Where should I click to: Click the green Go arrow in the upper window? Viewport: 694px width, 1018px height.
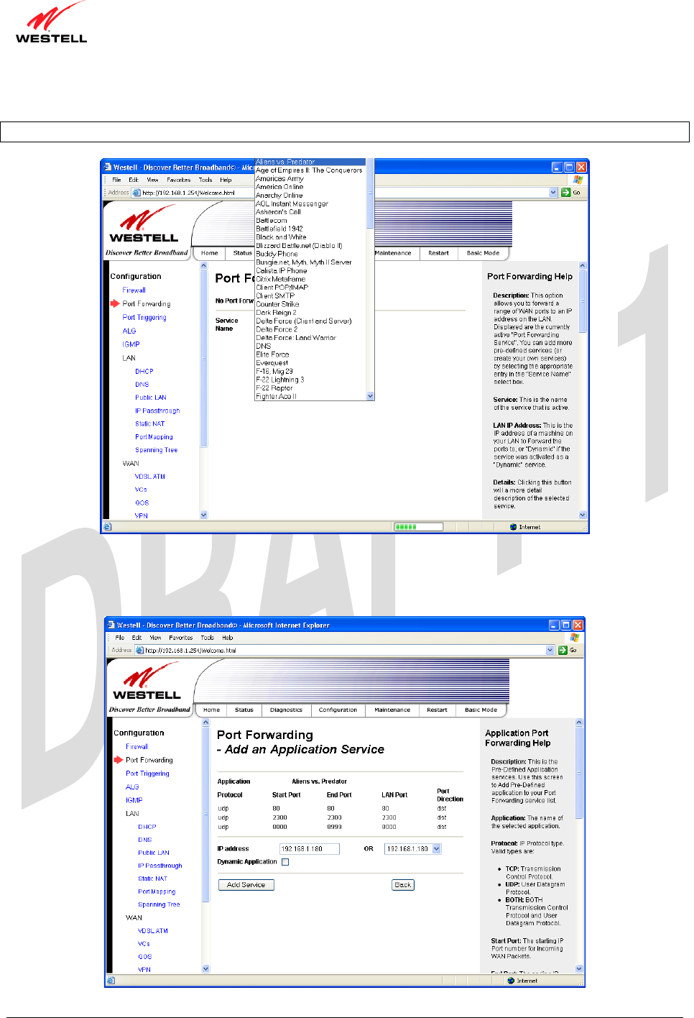tap(565, 192)
